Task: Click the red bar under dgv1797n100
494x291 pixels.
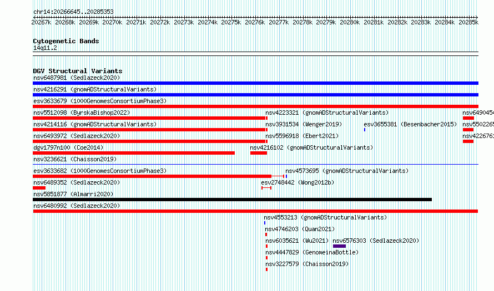Action: [x=134, y=153]
